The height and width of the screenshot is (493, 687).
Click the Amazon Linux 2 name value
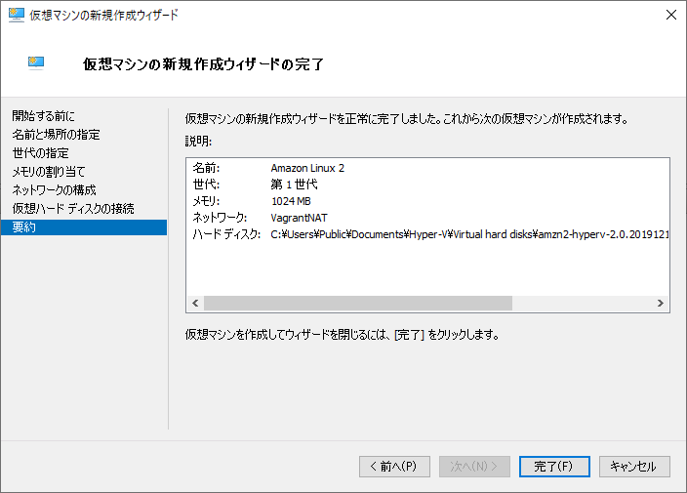pos(307,168)
